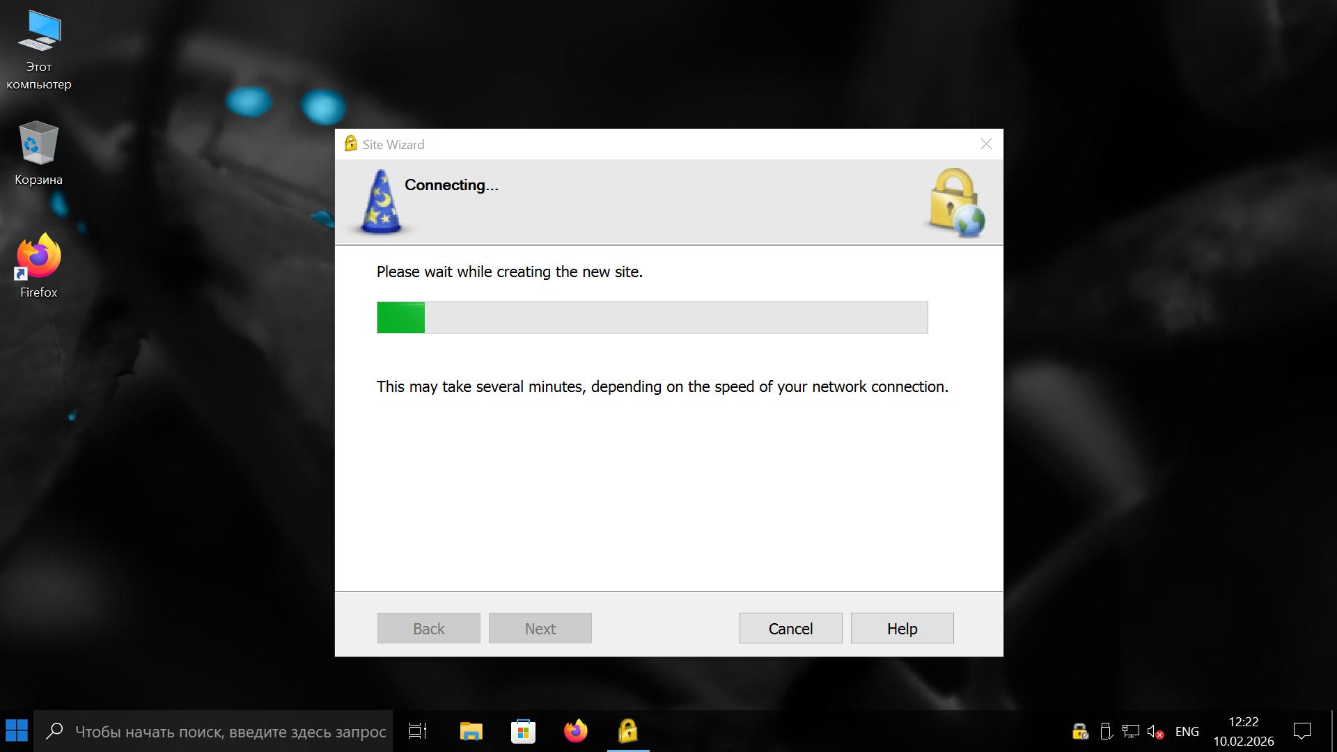Cancel the site creation
Viewport: 1337px width, 752px height.
coord(790,628)
